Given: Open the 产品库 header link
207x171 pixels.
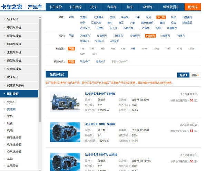Looking at the screenshot, I should pos(35,7).
